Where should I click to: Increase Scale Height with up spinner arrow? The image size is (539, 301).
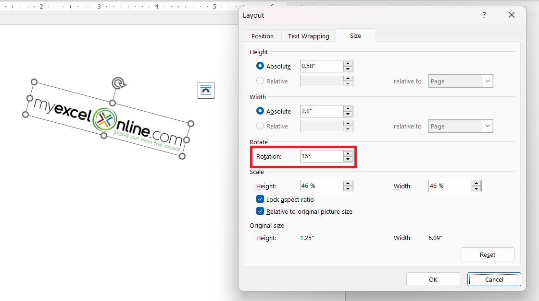coord(348,184)
